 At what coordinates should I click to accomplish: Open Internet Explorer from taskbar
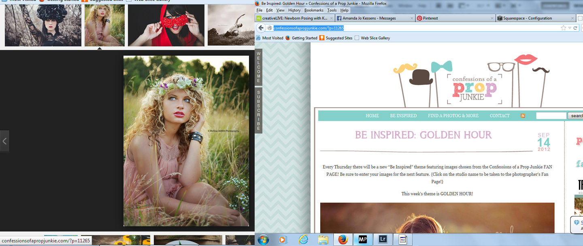click(x=303, y=240)
